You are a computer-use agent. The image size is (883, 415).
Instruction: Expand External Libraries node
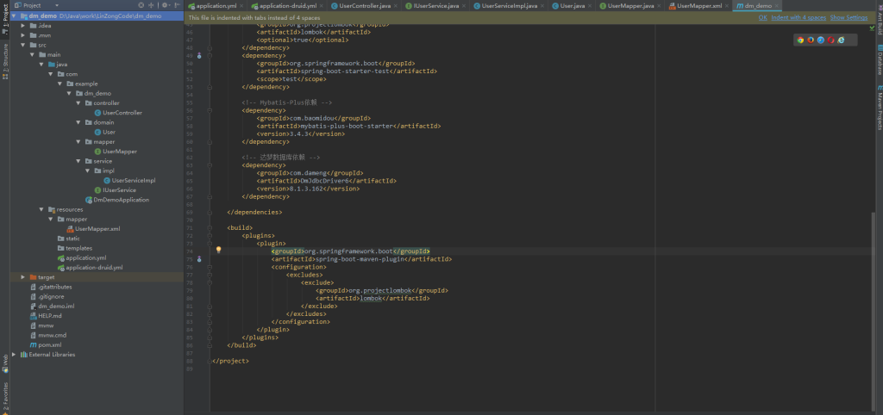click(x=14, y=354)
